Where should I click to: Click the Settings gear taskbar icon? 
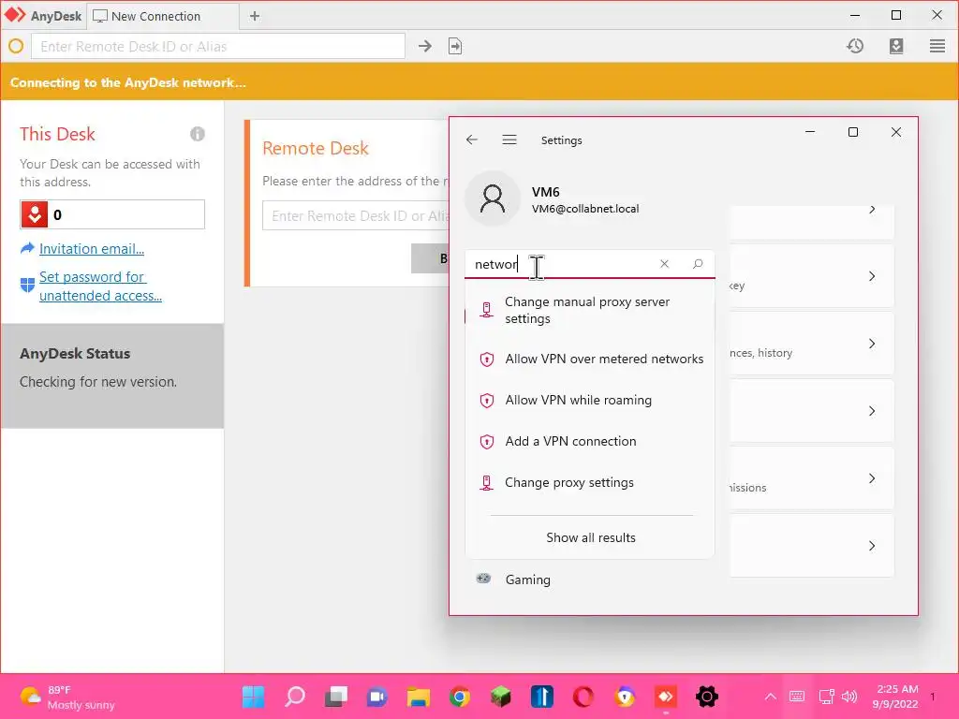[706, 697]
